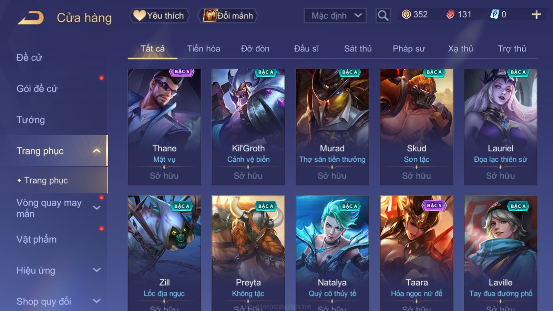This screenshot has width=553, height=311.
Task: Go to Gói đề cử menu
Action: point(37,88)
